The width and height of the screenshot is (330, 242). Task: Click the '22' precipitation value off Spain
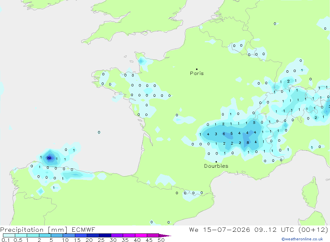[49, 158]
